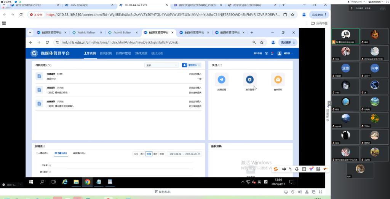Viewport: 390px width, 199px height.
Task: Go to the 媒体资源 navigation tab
Action: click(x=141, y=53)
